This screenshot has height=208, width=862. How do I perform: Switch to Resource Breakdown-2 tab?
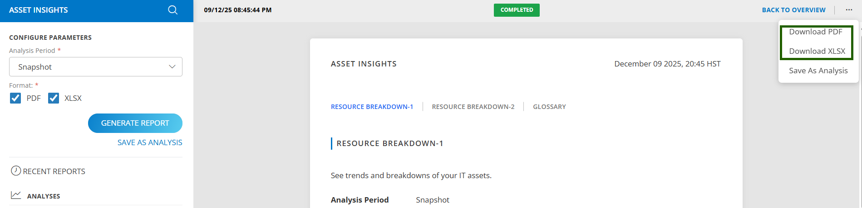(x=473, y=107)
